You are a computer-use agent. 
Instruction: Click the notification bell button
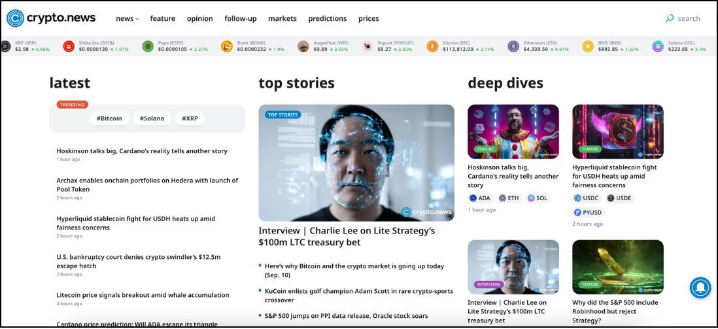tap(700, 288)
